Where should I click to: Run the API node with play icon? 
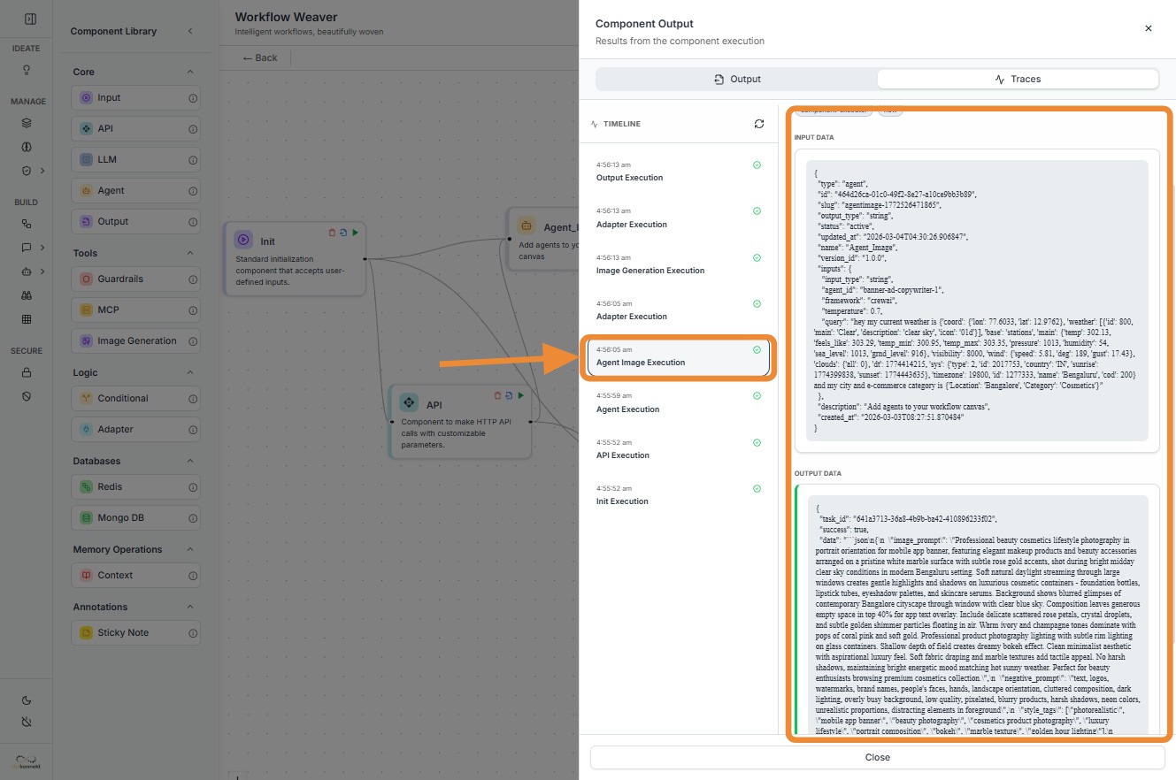coord(520,395)
